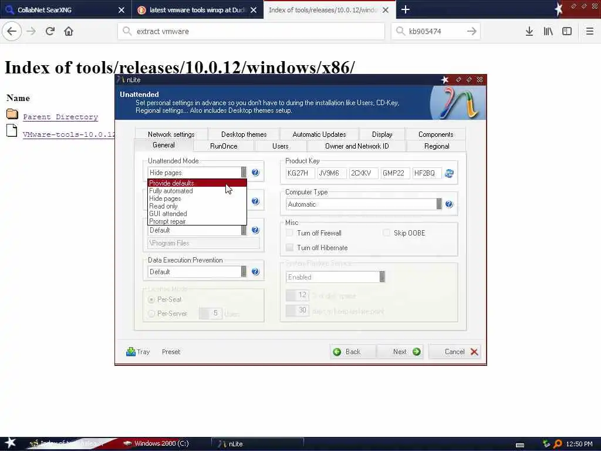Click the first Product Key field KG27H

300,173
